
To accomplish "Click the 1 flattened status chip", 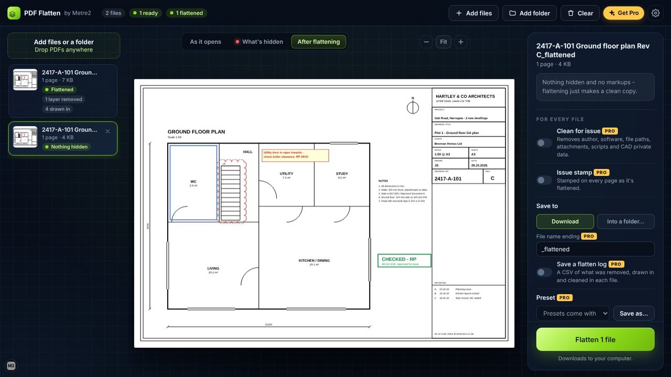I will pyautogui.click(x=187, y=13).
